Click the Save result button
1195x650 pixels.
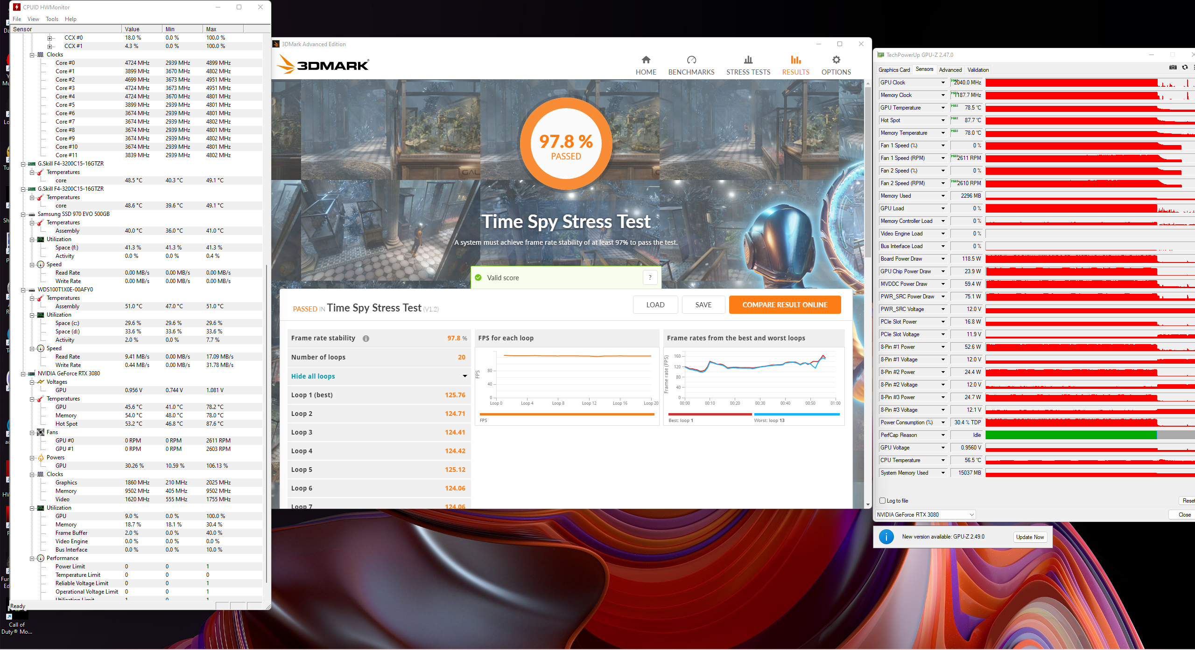(x=703, y=304)
